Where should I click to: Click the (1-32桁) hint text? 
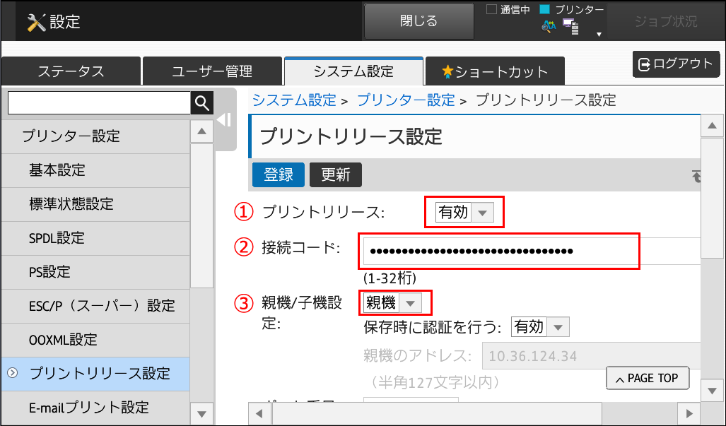pyautogui.click(x=390, y=278)
